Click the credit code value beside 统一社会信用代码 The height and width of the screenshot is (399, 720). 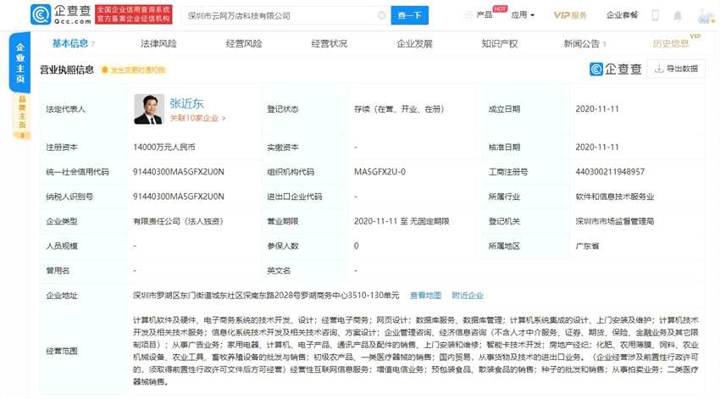click(179, 172)
